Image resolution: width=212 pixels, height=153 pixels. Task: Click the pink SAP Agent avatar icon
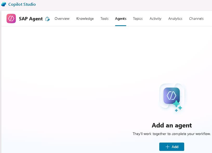click(11, 19)
